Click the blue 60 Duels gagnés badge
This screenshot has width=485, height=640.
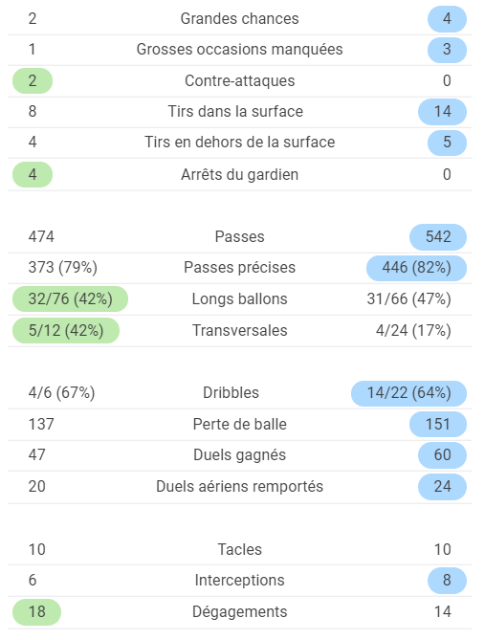coord(443,454)
